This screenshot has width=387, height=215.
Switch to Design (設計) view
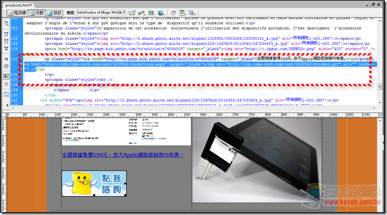click(x=54, y=13)
